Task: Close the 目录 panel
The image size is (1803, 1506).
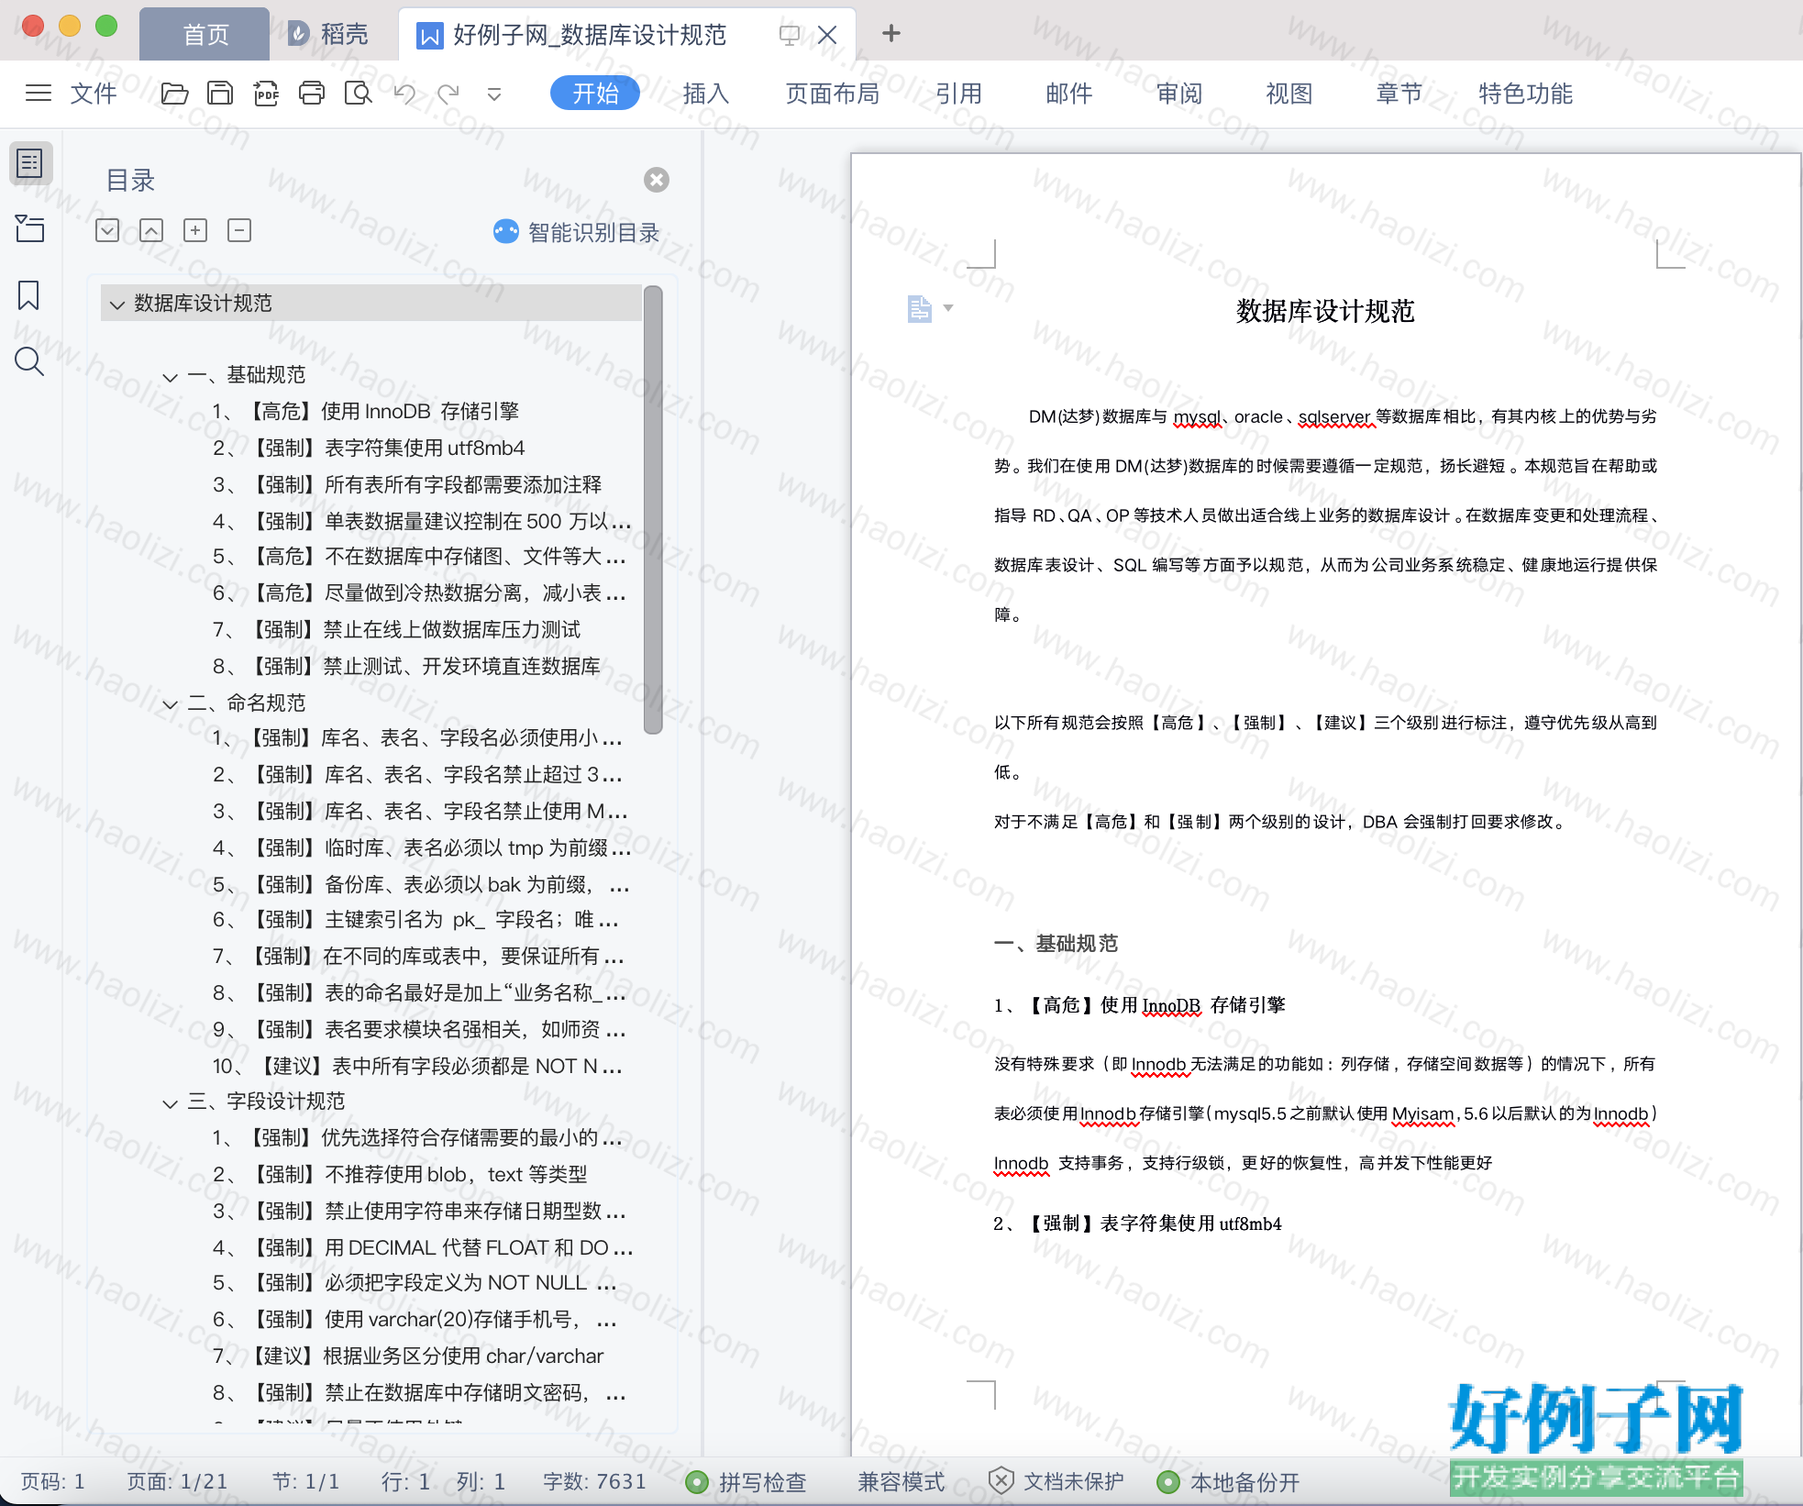Action: pyautogui.click(x=657, y=180)
